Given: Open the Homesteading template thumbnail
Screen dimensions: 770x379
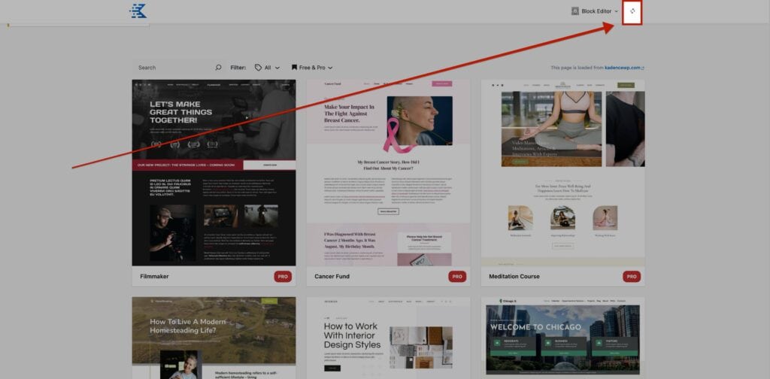Looking at the screenshot, I should [214, 338].
